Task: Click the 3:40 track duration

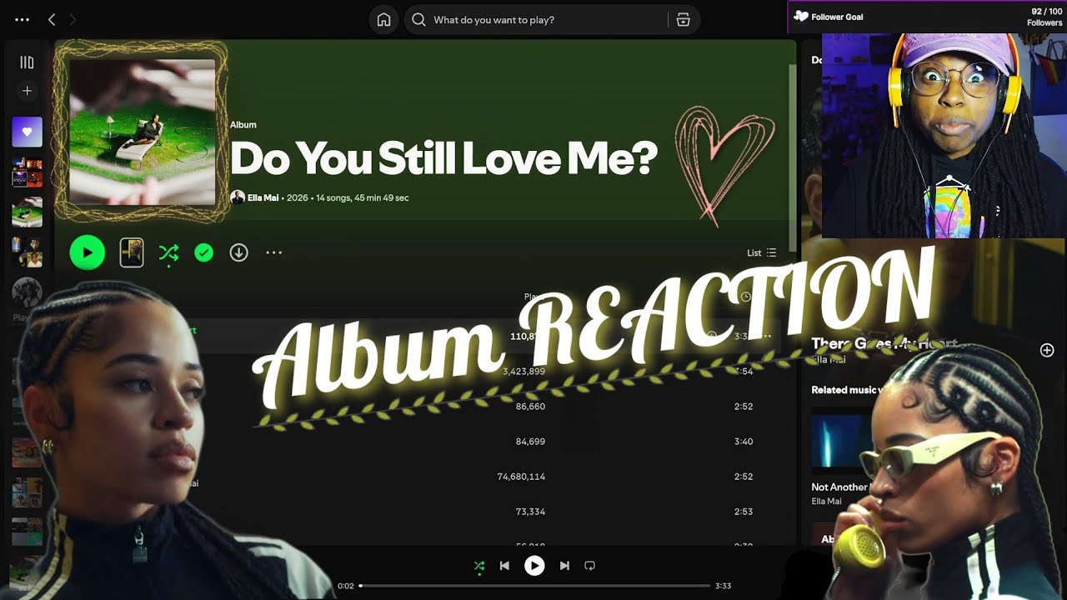Action: (743, 442)
